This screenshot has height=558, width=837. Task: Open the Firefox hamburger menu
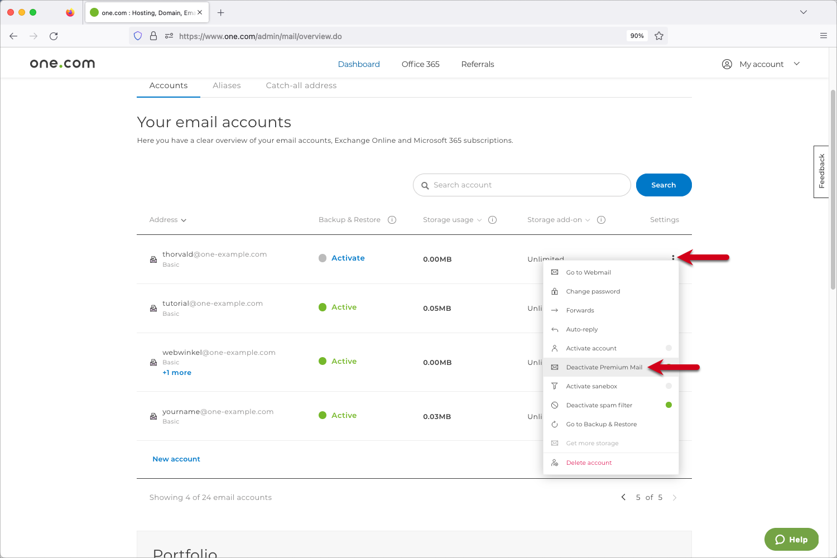(x=823, y=36)
